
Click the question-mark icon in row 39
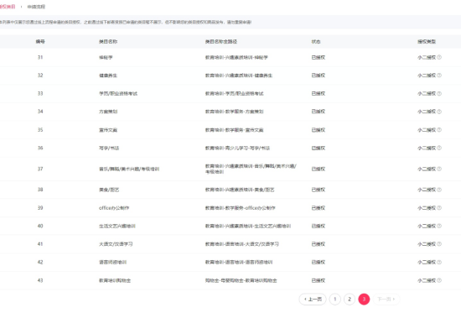point(439,208)
